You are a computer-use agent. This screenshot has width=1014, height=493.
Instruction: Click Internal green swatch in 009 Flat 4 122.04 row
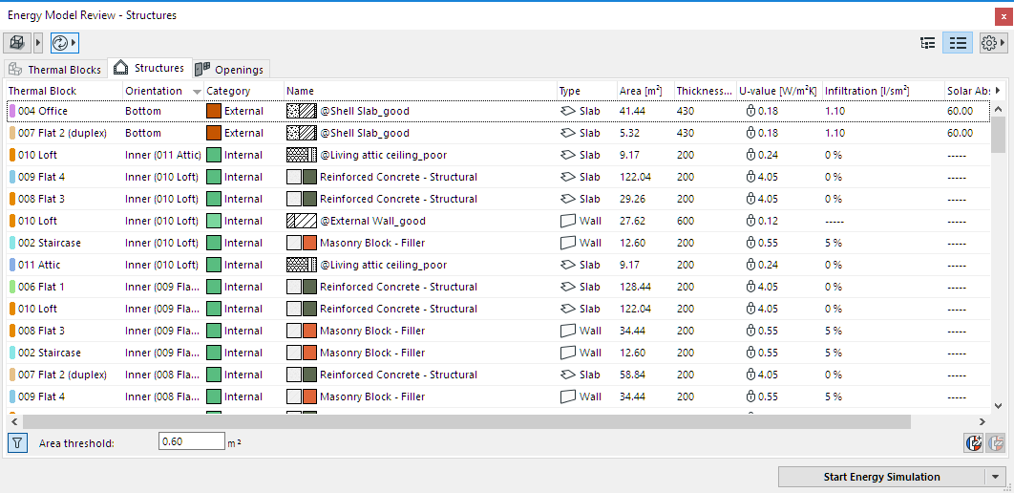(x=214, y=178)
